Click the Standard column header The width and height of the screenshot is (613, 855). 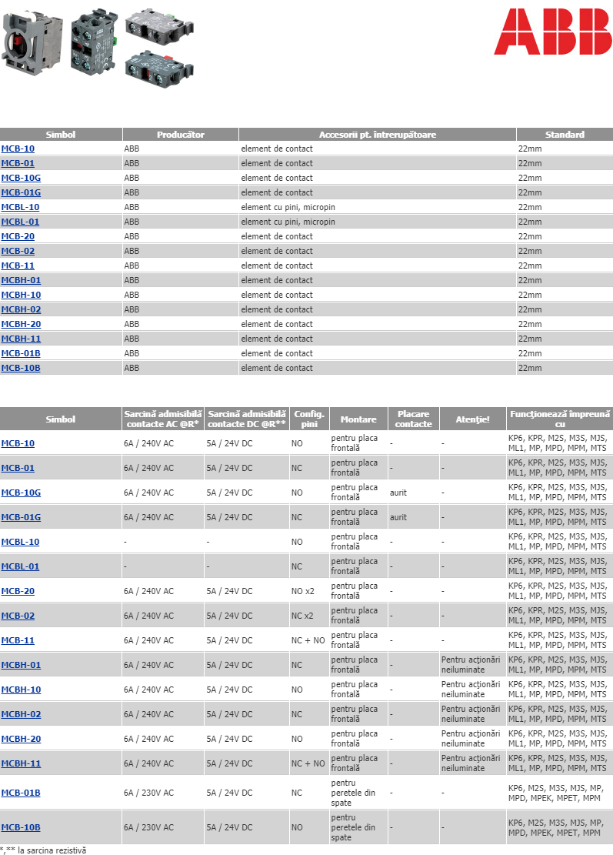pos(565,134)
